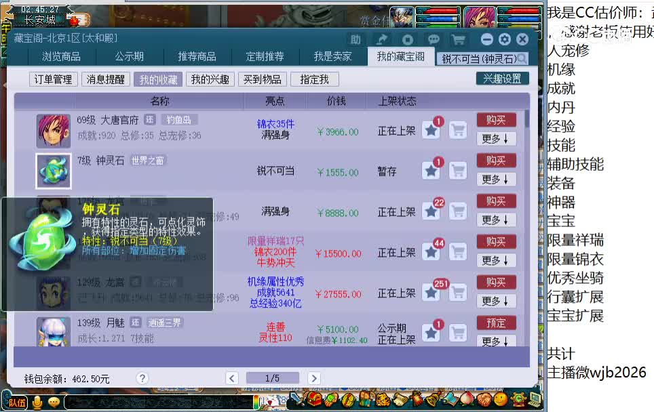
Task: Click search field showing 锐不可当(钟灵石)
Action: point(482,59)
